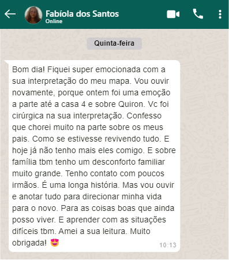Viewport: 229px width, 260px height.
Task: Click the Amei a sua leitura sentence
Action: click(x=93, y=231)
